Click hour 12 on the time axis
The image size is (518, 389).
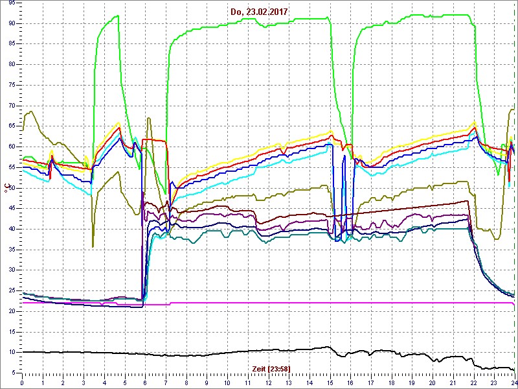point(268,383)
